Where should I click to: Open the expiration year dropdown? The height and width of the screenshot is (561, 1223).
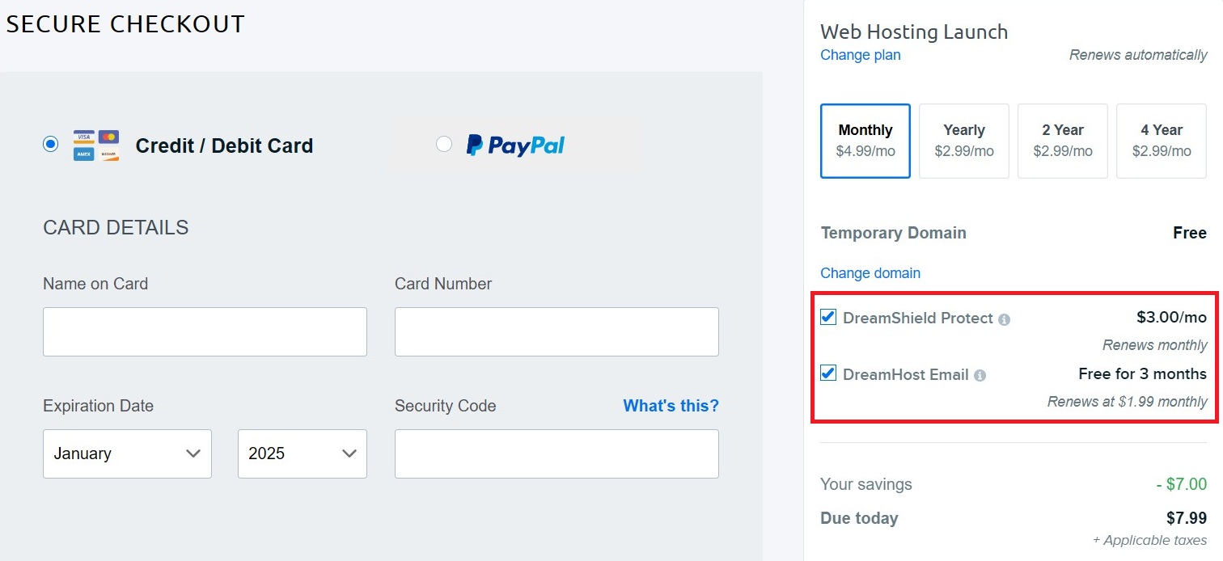(302, 453)
